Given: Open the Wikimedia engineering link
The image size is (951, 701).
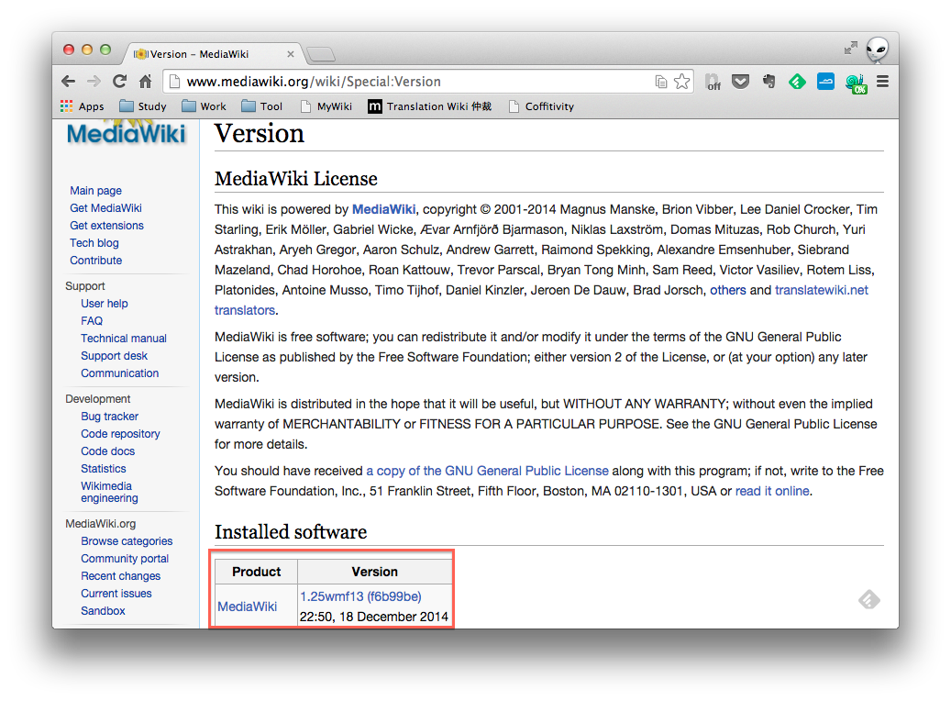Looking at the screenshot, I should [109, 492].
